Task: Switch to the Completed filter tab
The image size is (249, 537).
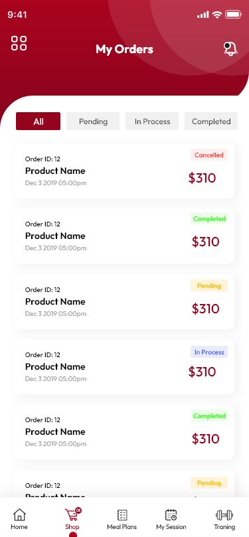Action: (211, 121)
